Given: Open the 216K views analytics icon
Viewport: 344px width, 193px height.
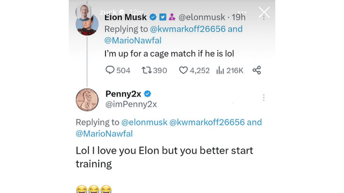Looking at the screenshot, I should pos(220,70).
